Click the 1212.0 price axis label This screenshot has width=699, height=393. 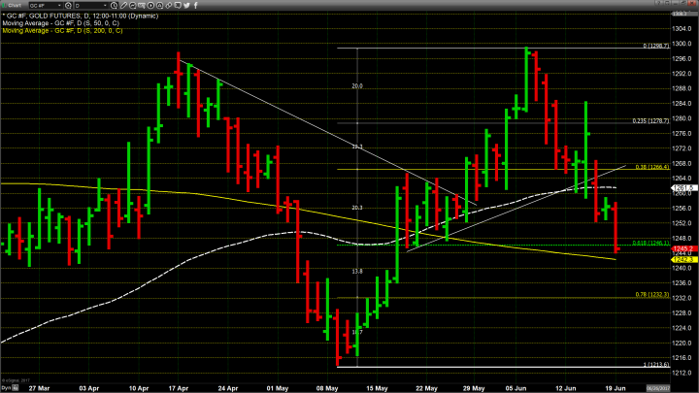tap(682, 373)
